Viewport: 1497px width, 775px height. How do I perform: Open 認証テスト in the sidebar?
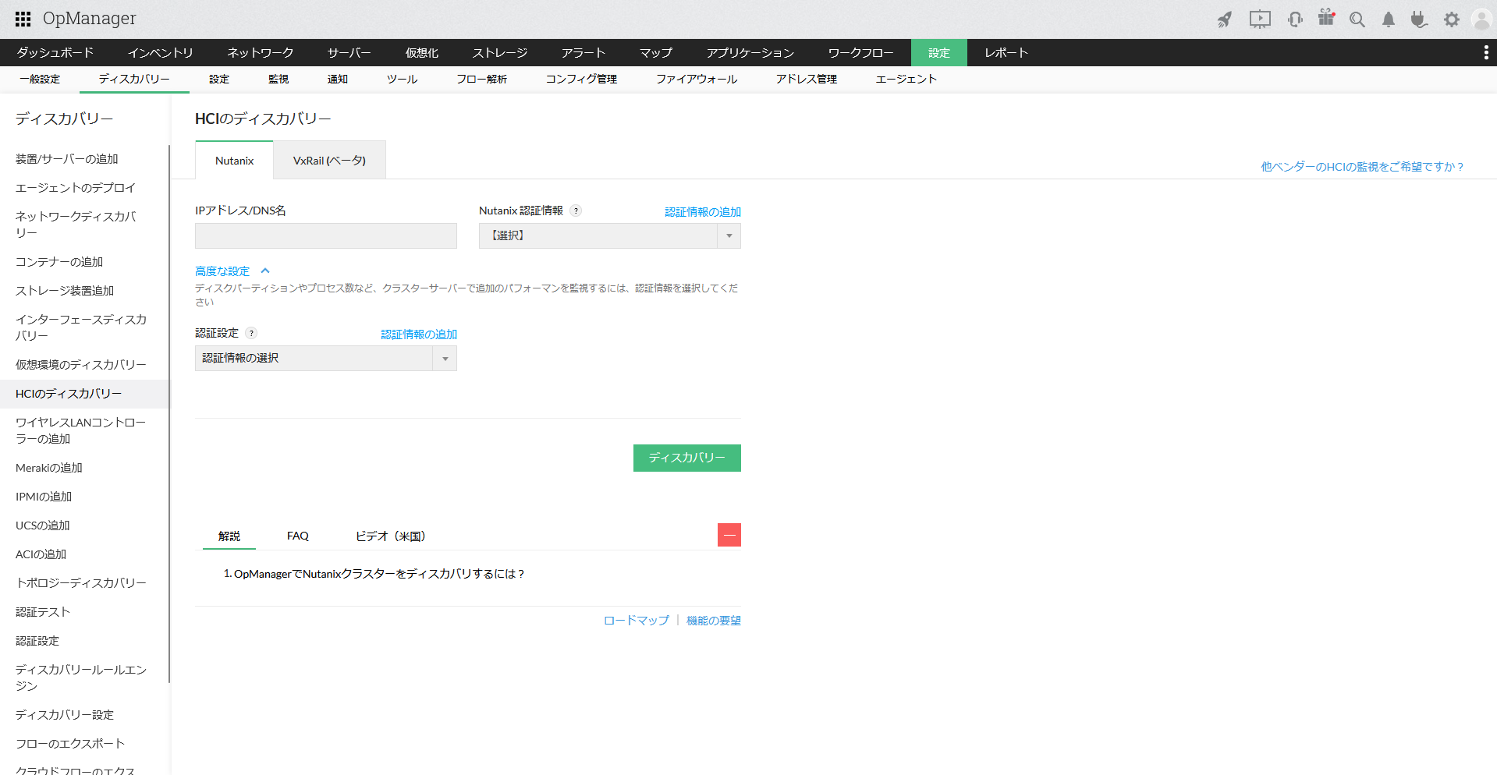pyautogui.click(x=43, y=612)
